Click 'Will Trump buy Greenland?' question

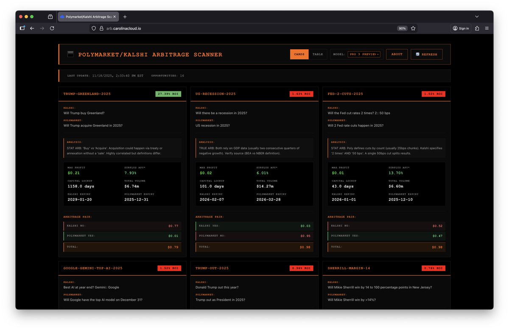pos(84,113)
